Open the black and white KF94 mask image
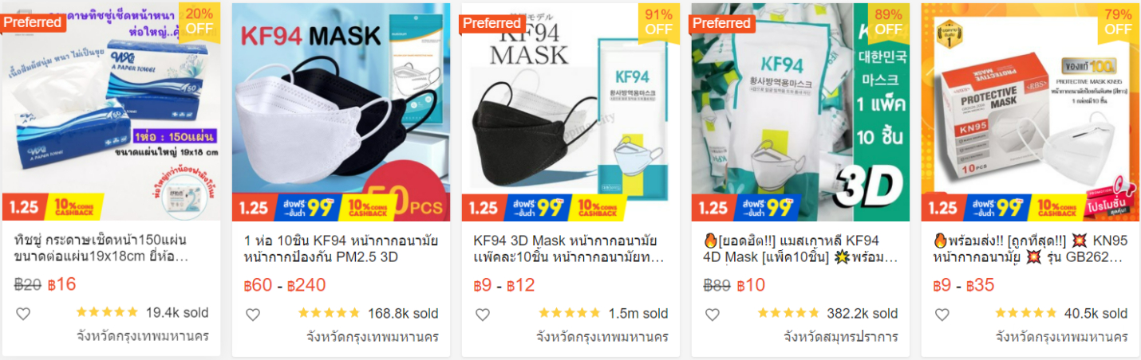The height and width of the screenshot is (360, 1141). tap(570, 112)
